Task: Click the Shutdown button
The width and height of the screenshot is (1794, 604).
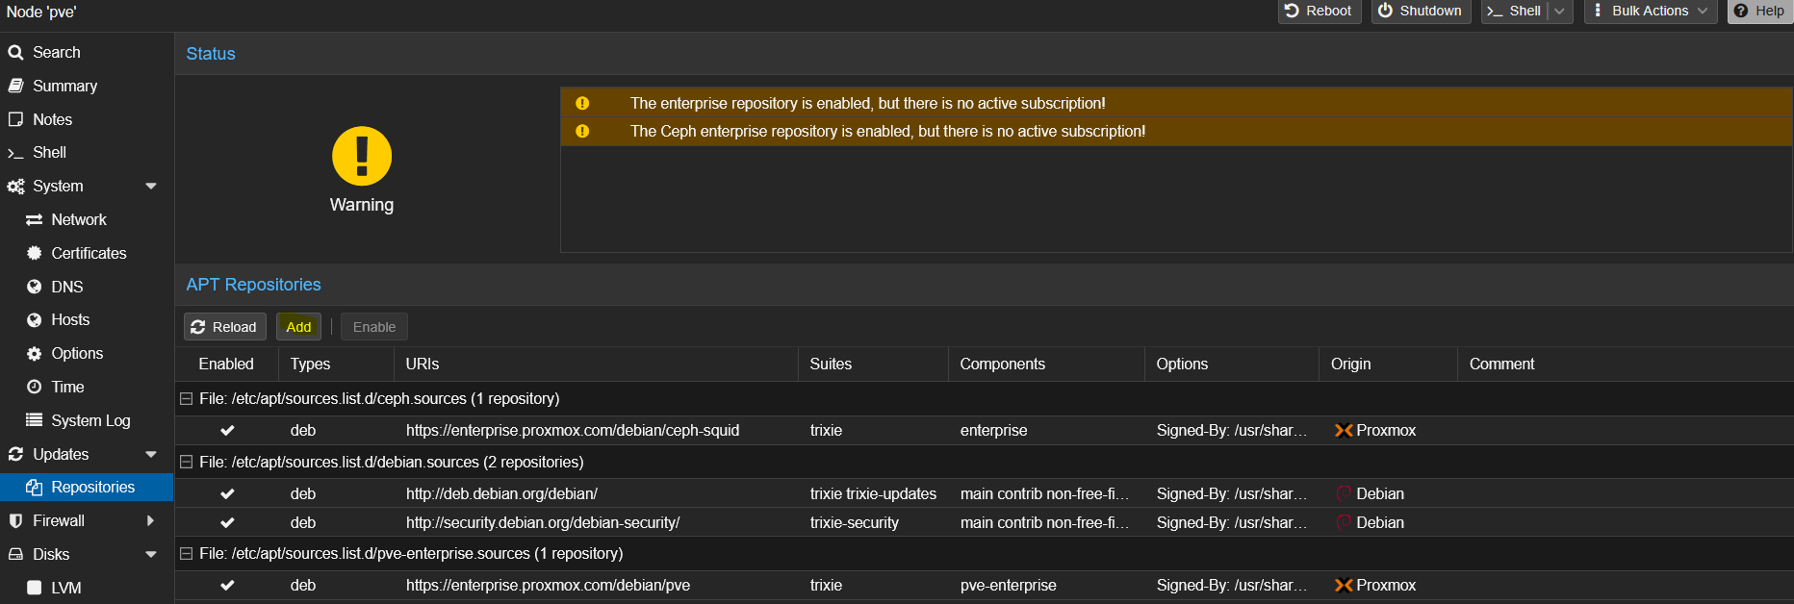Action: point(1421,11)
